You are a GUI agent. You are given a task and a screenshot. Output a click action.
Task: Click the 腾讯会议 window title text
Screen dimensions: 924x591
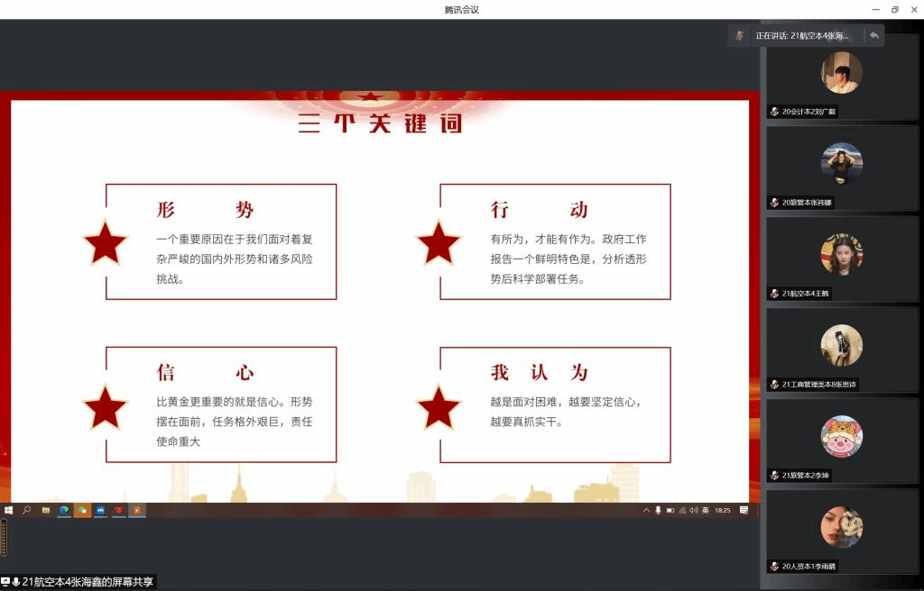tap(462, 9)
